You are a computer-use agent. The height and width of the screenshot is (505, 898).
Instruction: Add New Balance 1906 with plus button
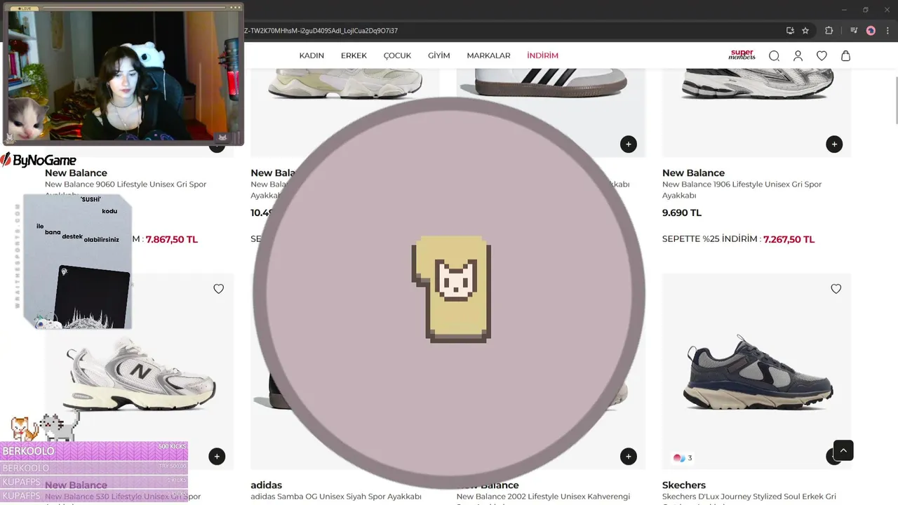coord(833,144)
